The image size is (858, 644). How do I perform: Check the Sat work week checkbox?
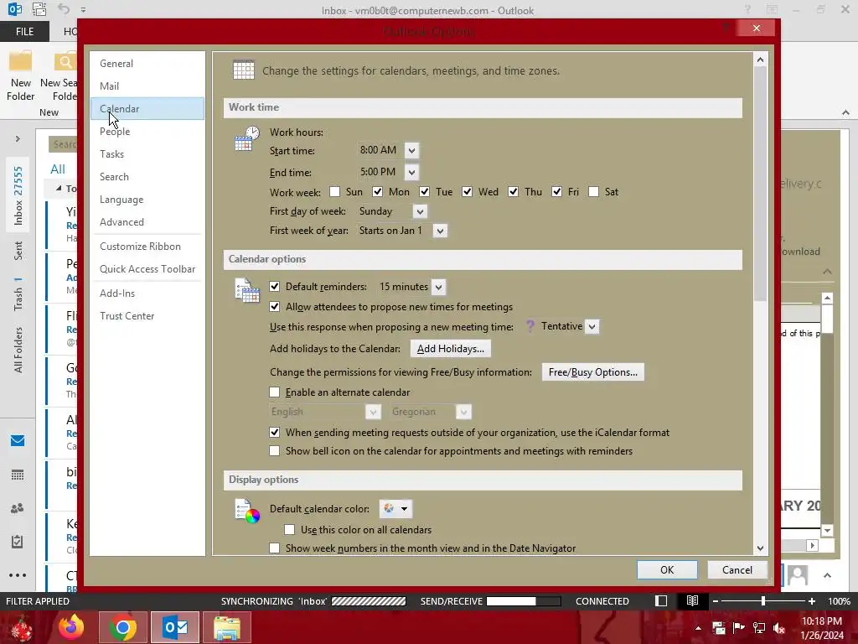[593, 192]
